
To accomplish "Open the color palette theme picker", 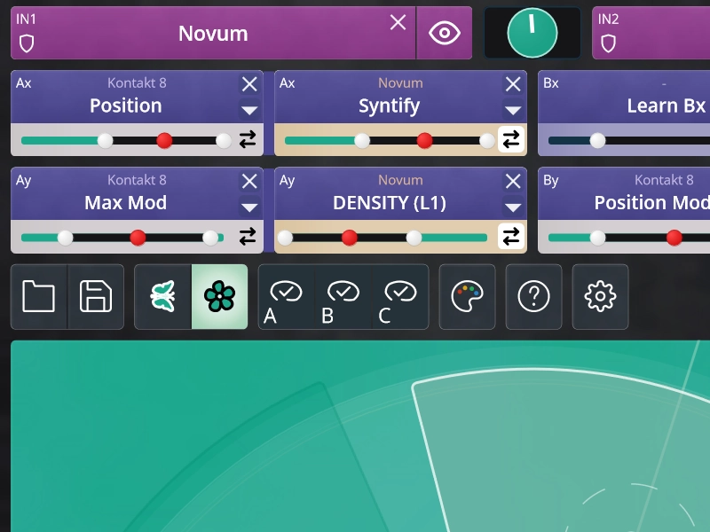I will [468, 297].
